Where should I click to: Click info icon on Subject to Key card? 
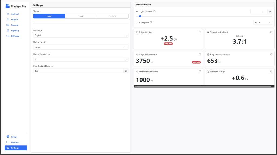(x=200, y=32)
